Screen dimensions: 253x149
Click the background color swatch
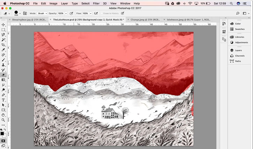click(x=5, y=136)
